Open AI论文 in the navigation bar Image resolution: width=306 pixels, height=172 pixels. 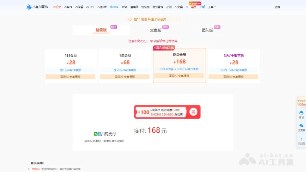click(x=57, y=7)
